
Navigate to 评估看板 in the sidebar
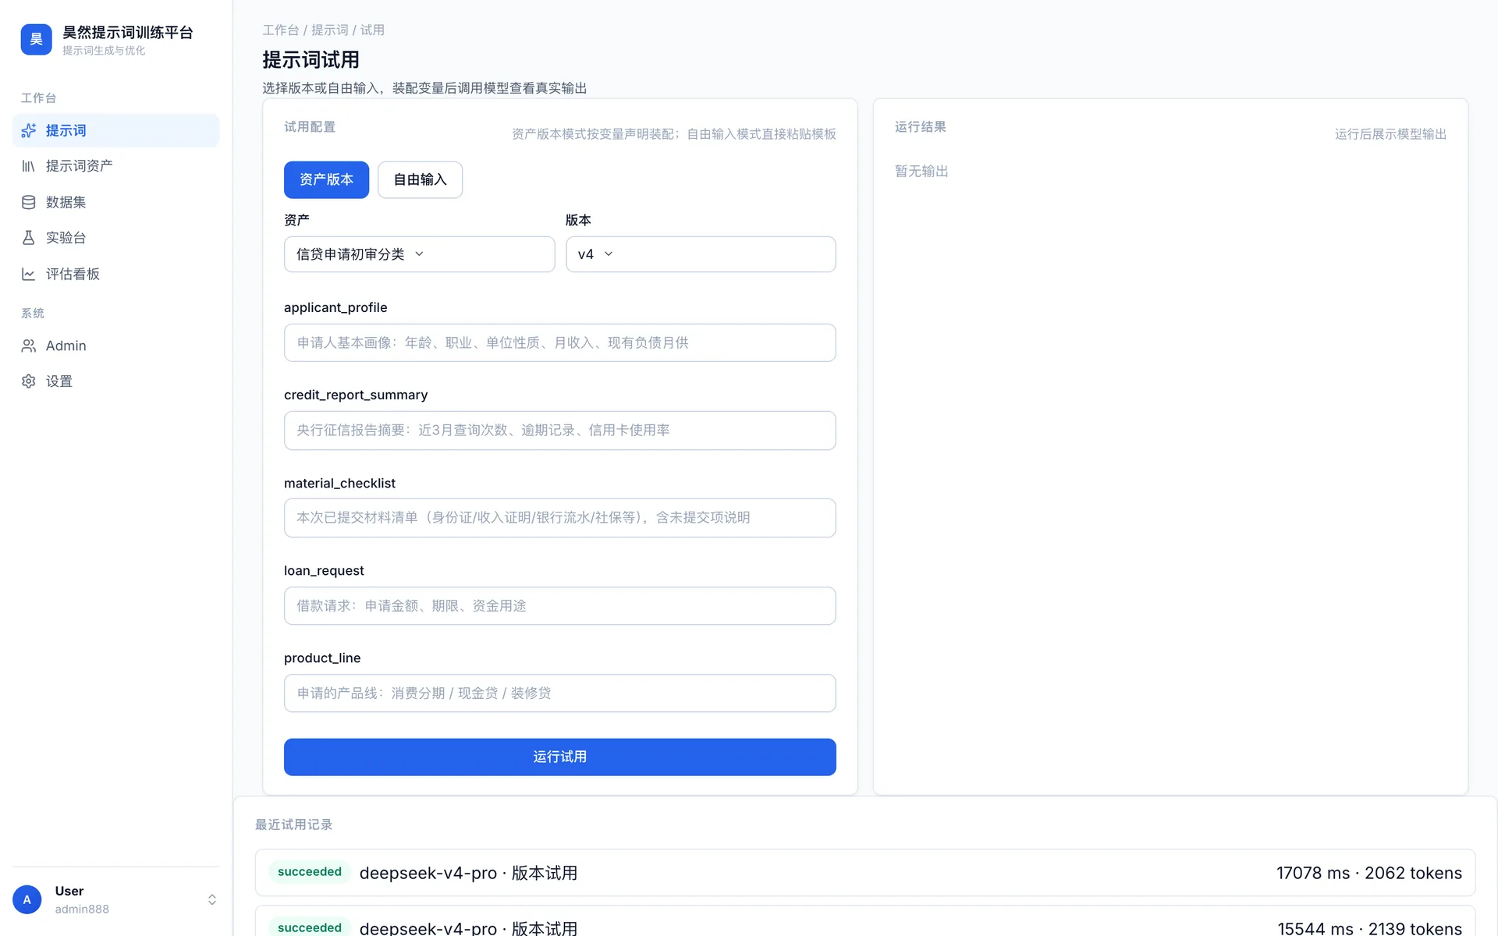115,274
